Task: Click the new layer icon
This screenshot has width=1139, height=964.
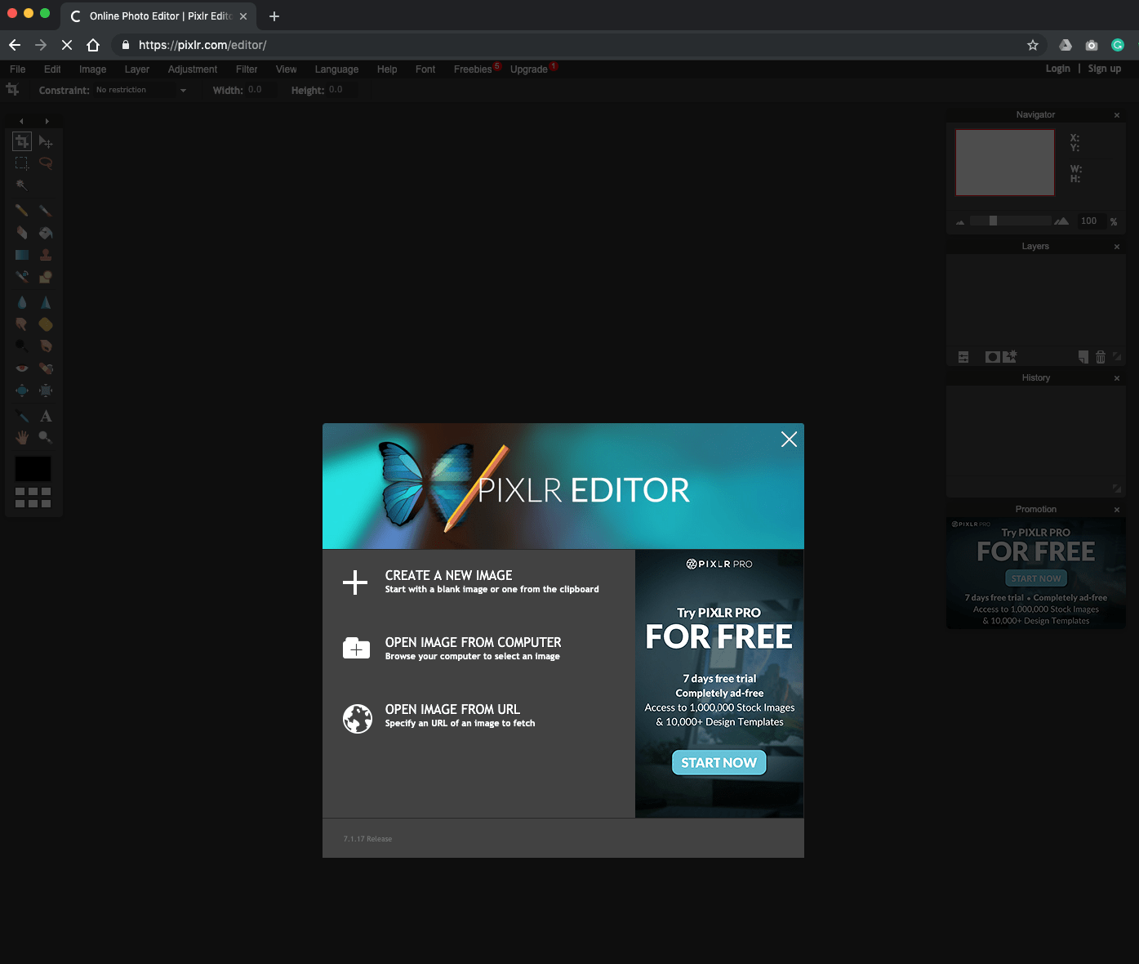Action: coord(1083,357)
